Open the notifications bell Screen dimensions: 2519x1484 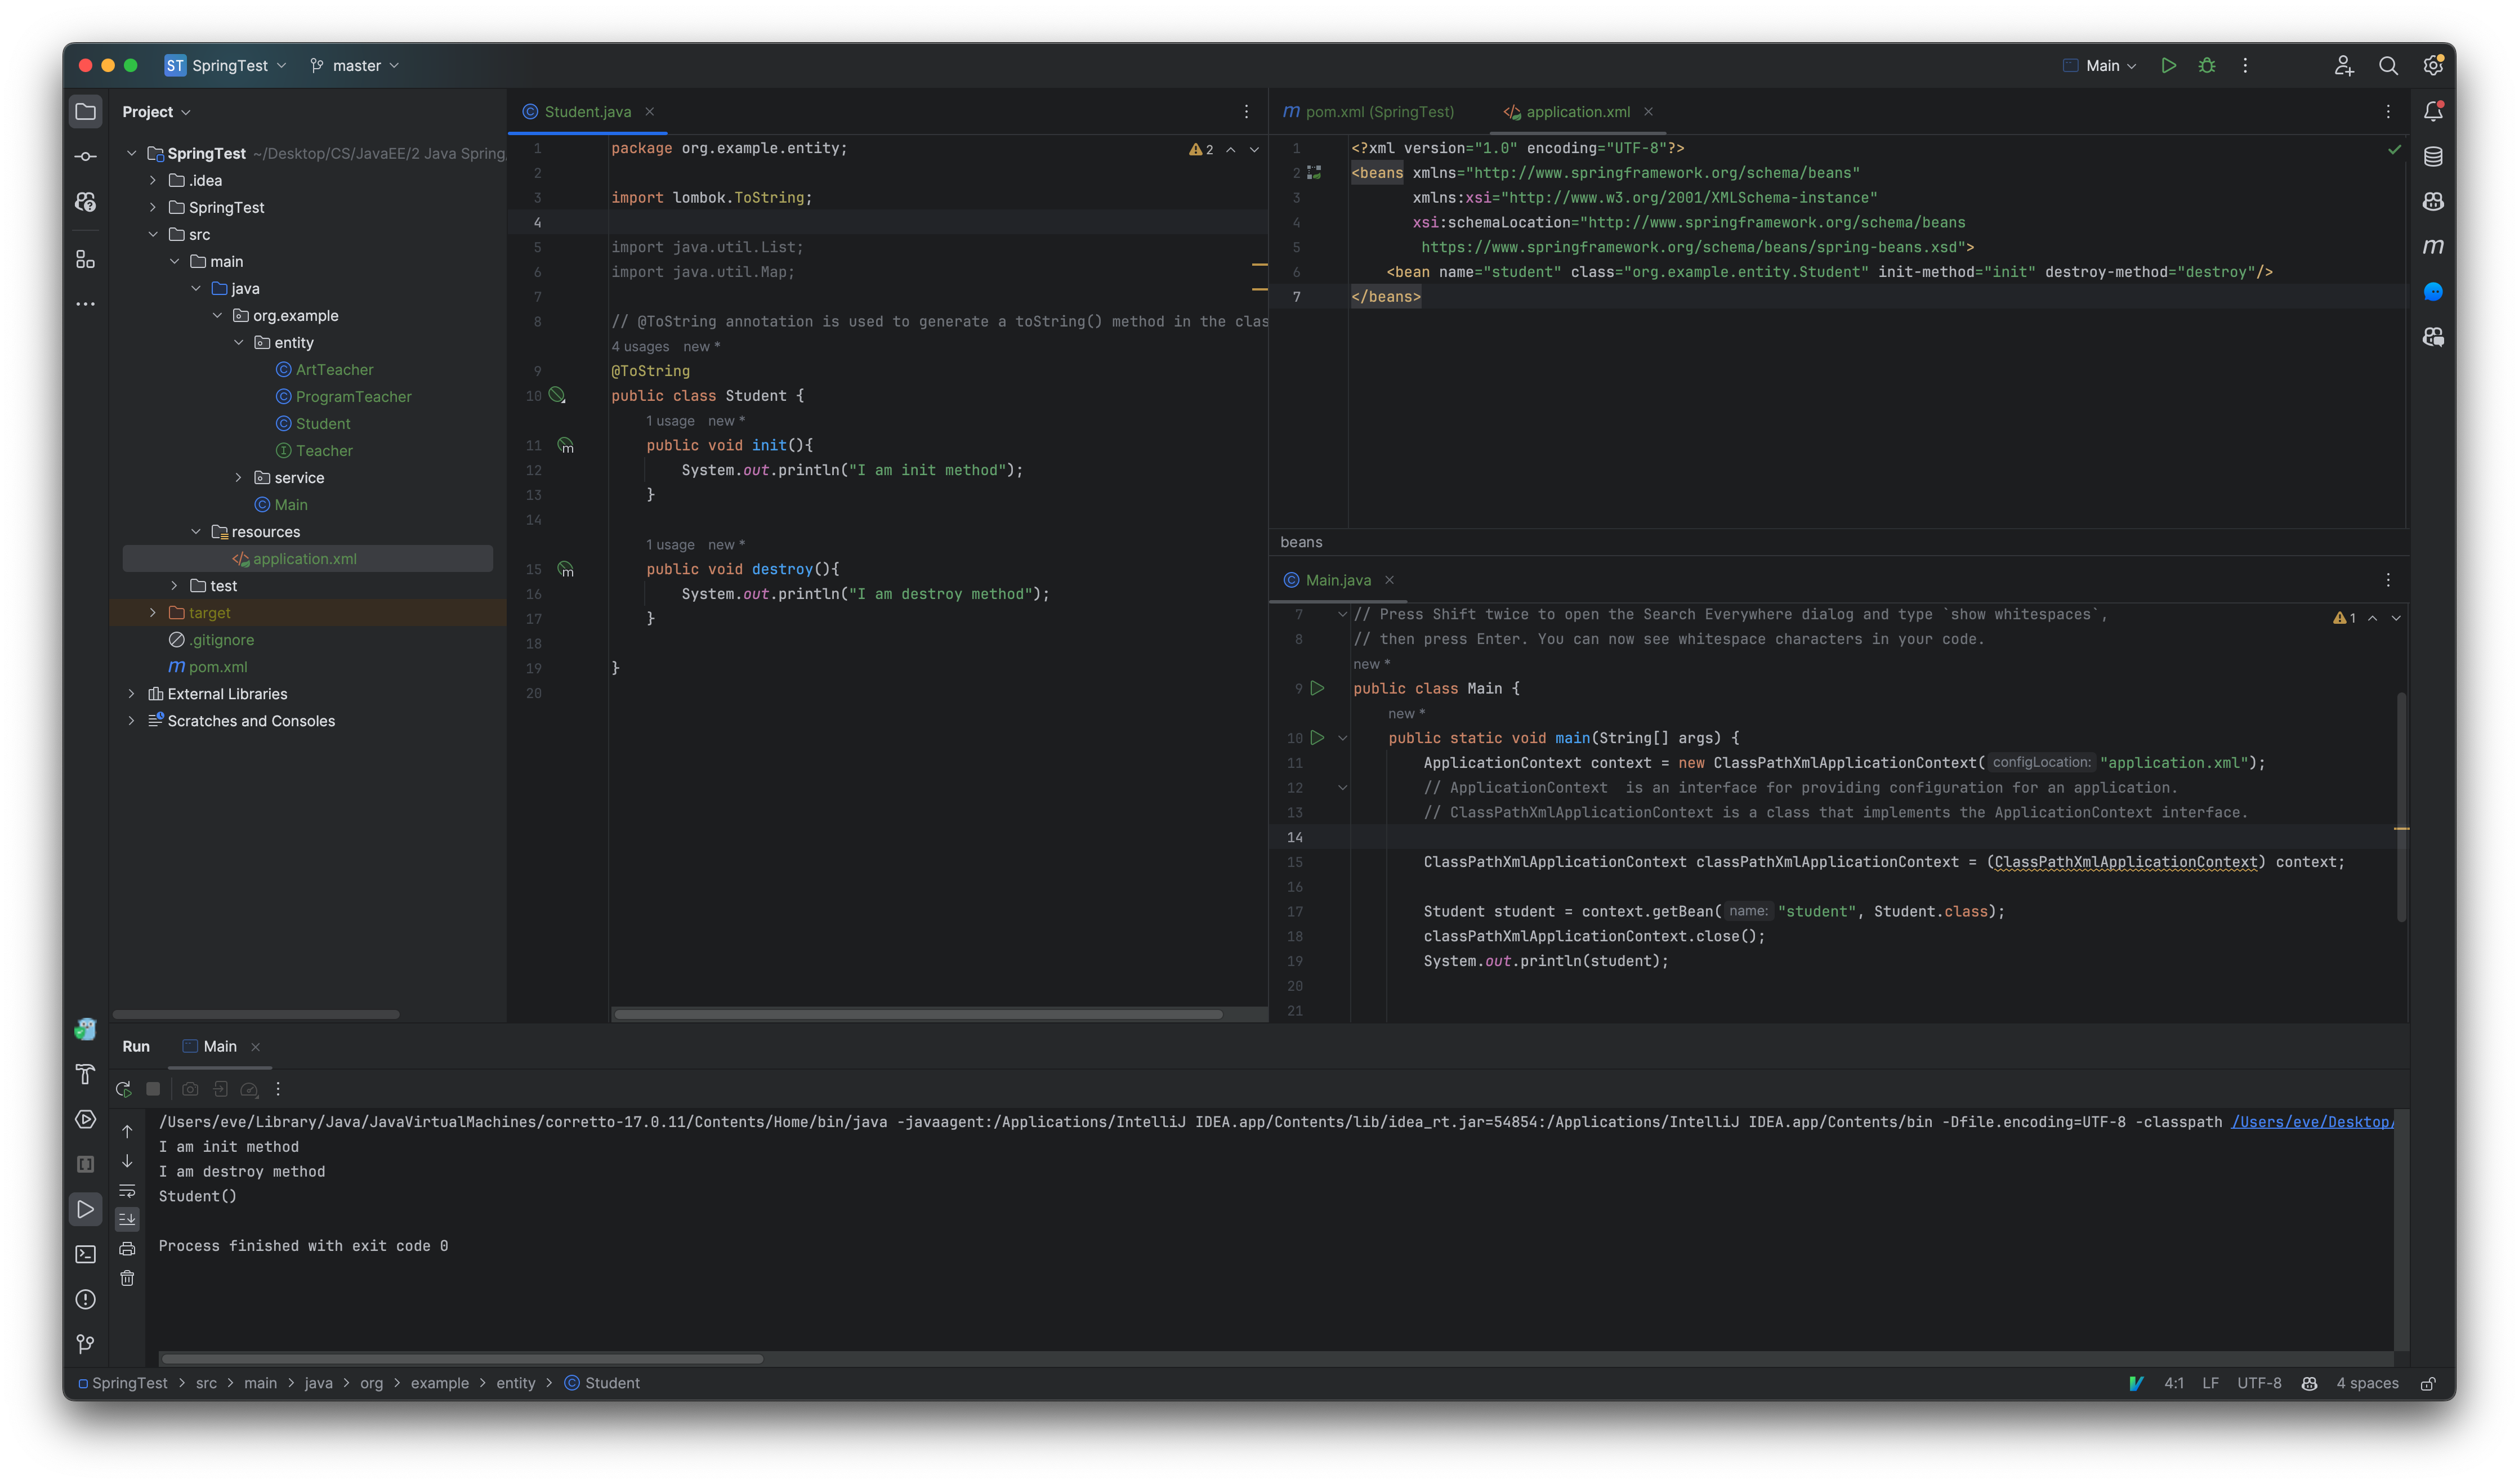2434,112
